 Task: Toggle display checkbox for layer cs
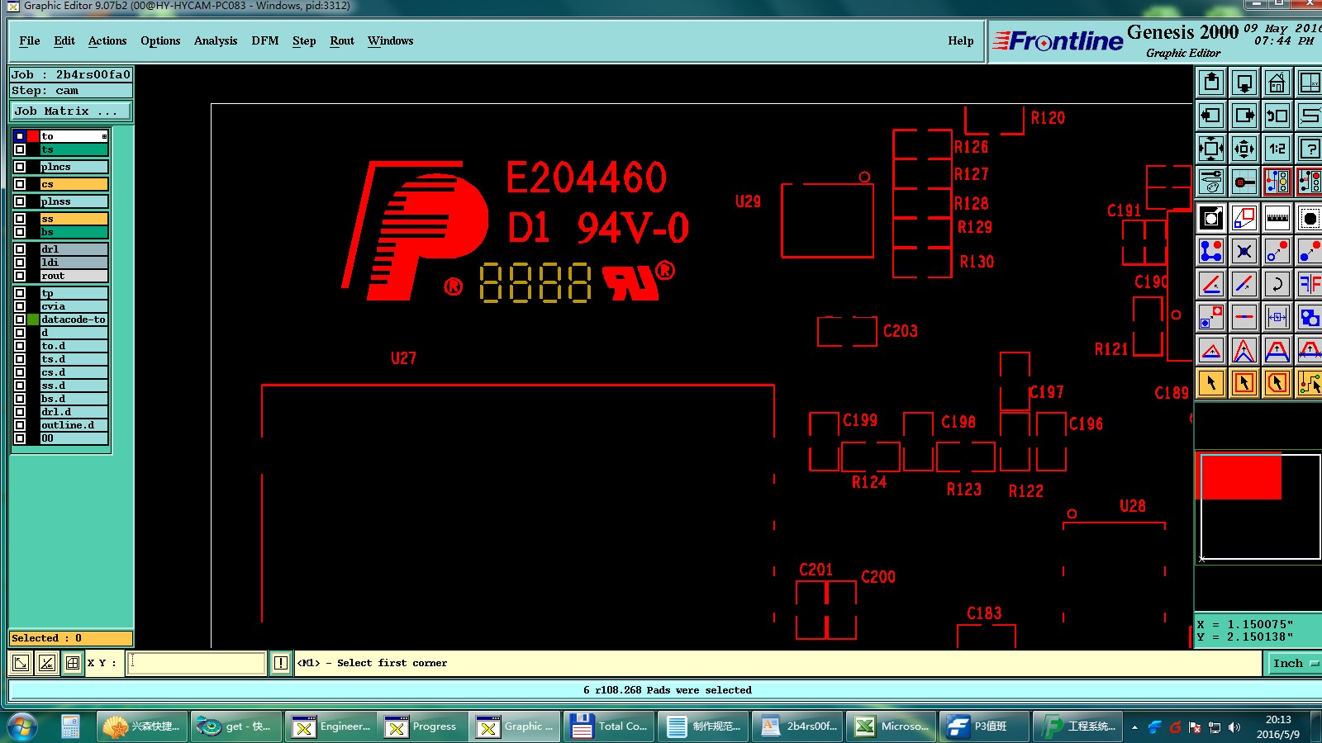point(20,184)
